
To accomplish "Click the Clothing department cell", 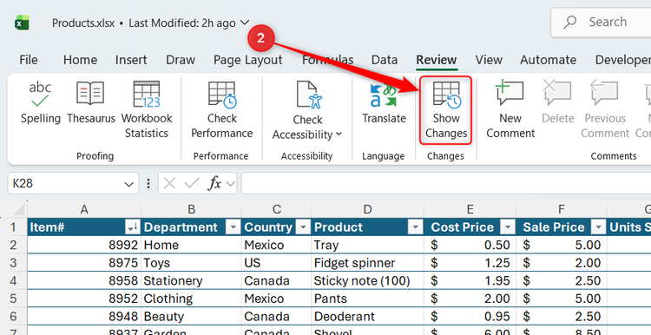I will pyautogui.click(x=191, y=299).
